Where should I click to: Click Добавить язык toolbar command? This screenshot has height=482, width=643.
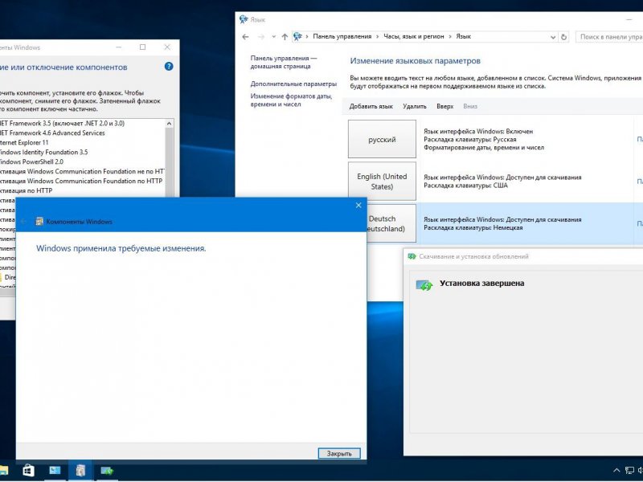[371, 106]
